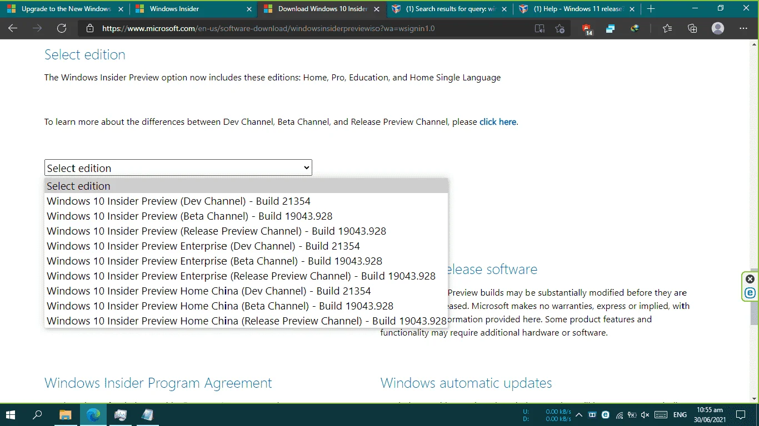The image size is (759, 426).
Task: Click the 'Windows automatic updates' heading
Action: point(466,383)
